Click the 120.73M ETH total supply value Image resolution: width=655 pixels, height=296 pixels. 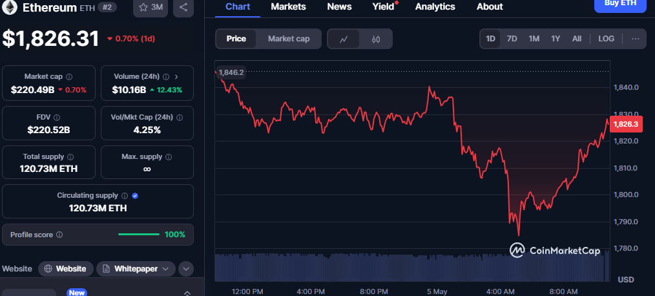(x=48, y=169)
